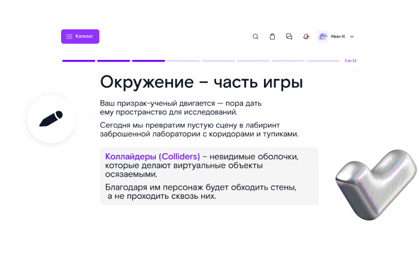The width and height of the screenshot is (419, 273).
Task: Go to fourth progress segment
Action: (183, 60)
